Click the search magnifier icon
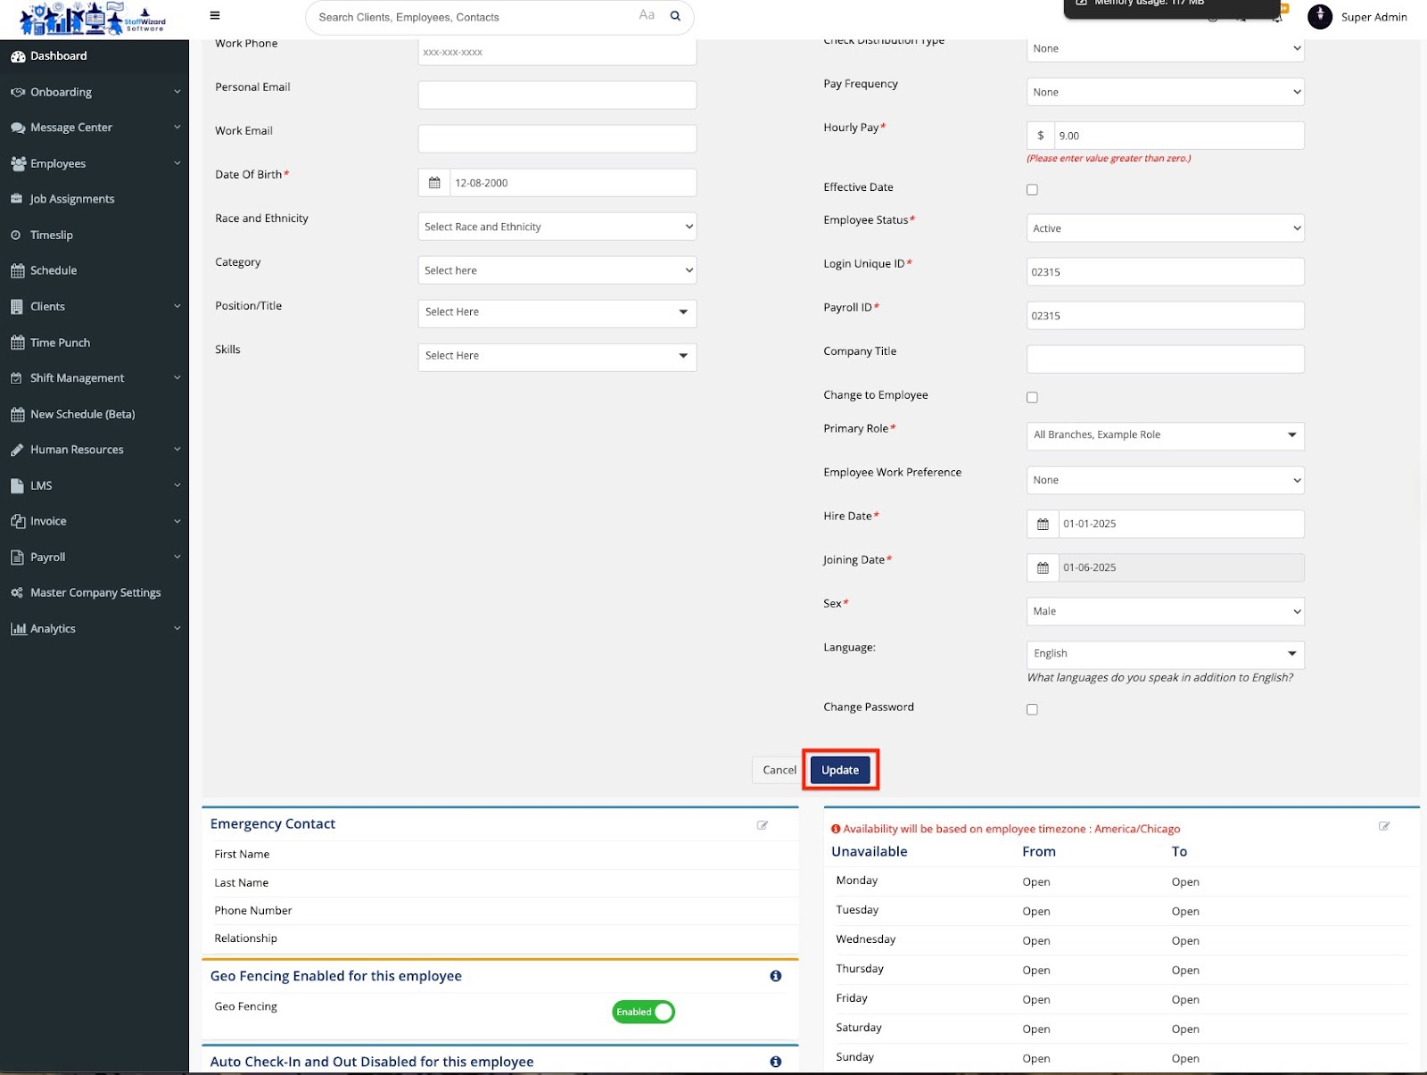 (x=675, y=16)
